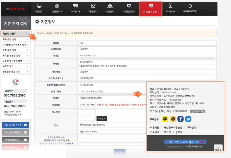Open the 매출관리 chart icon

click(x=93, y=6)
